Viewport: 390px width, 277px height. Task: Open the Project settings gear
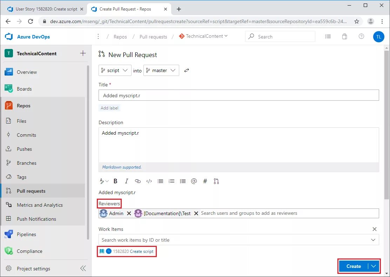8,268
